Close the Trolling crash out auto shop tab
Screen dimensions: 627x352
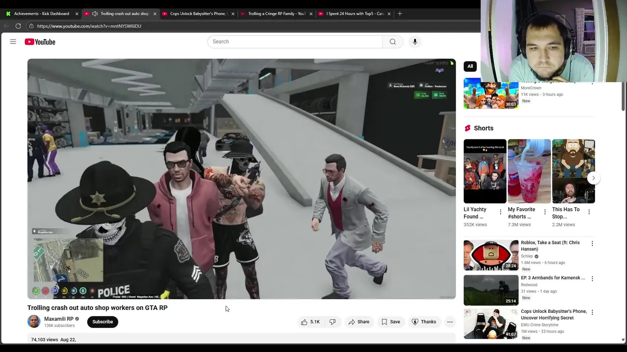tap(155, 14)
